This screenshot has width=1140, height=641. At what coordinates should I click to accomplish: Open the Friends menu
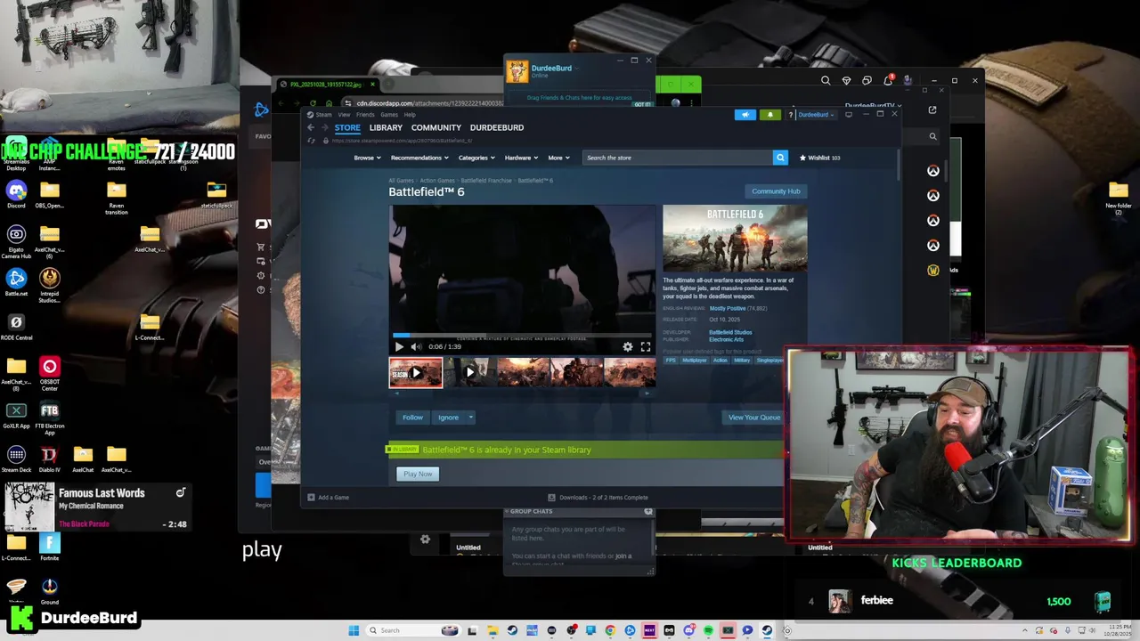pos(365,115)
